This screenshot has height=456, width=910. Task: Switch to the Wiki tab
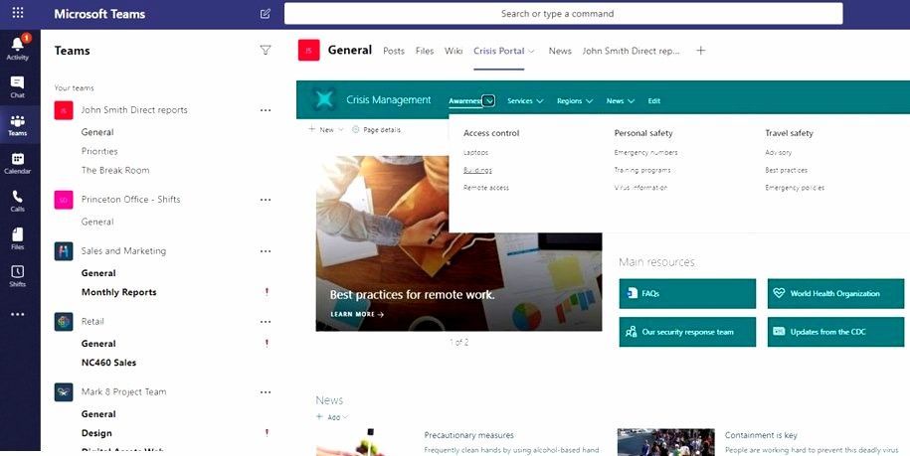pos(454,51)
